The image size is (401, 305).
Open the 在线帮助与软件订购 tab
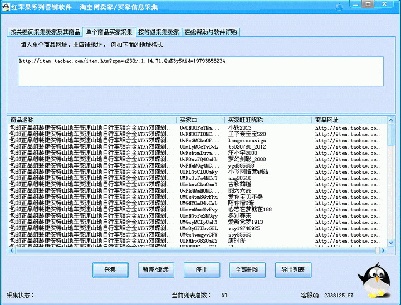pyautogui.click(x=211, y=32)
